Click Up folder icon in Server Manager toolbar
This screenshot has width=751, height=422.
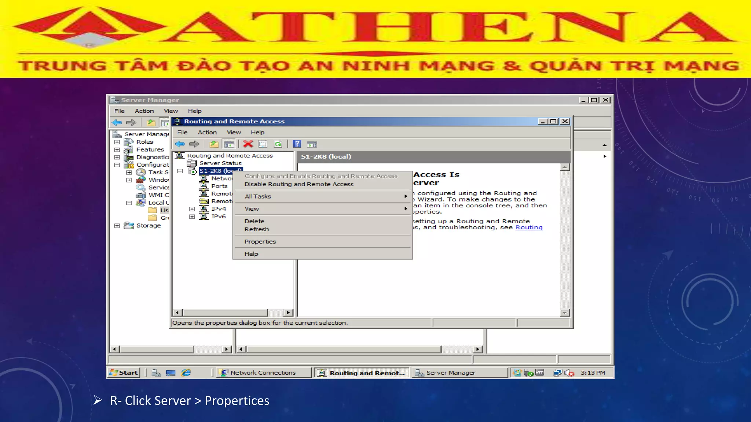(151, 123)
